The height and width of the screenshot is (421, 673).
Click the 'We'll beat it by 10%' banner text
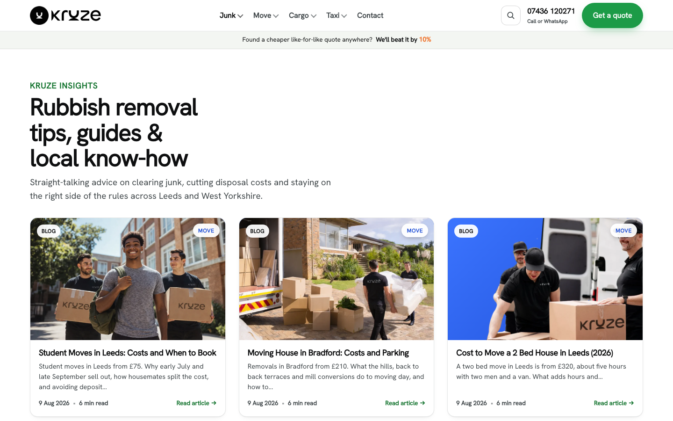click(403, 40)
